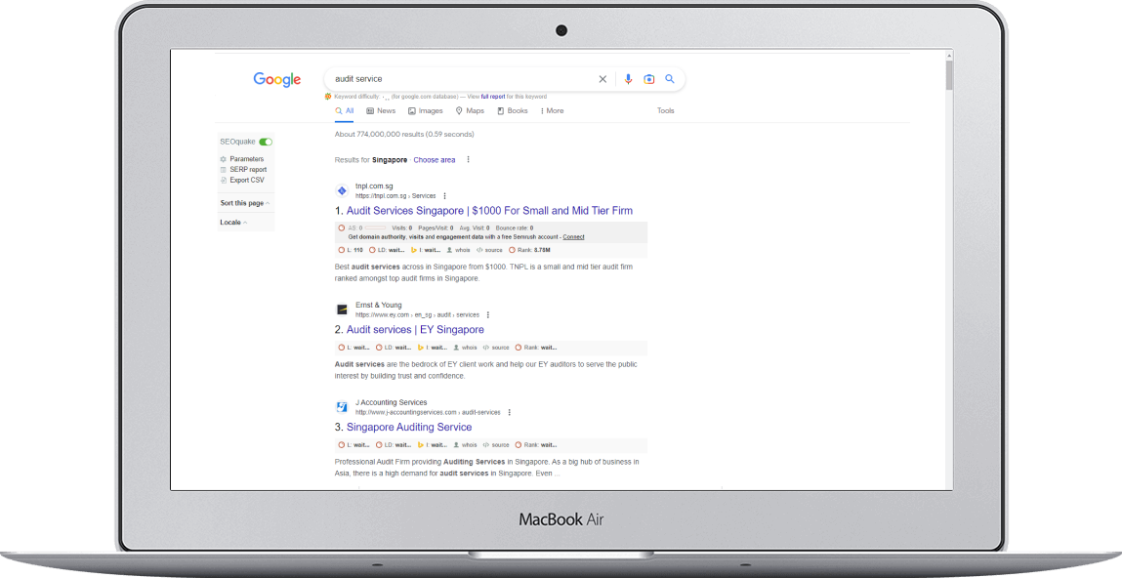Toggle the SEOquake switch off

pyautogui.click(x=266, y=142)
